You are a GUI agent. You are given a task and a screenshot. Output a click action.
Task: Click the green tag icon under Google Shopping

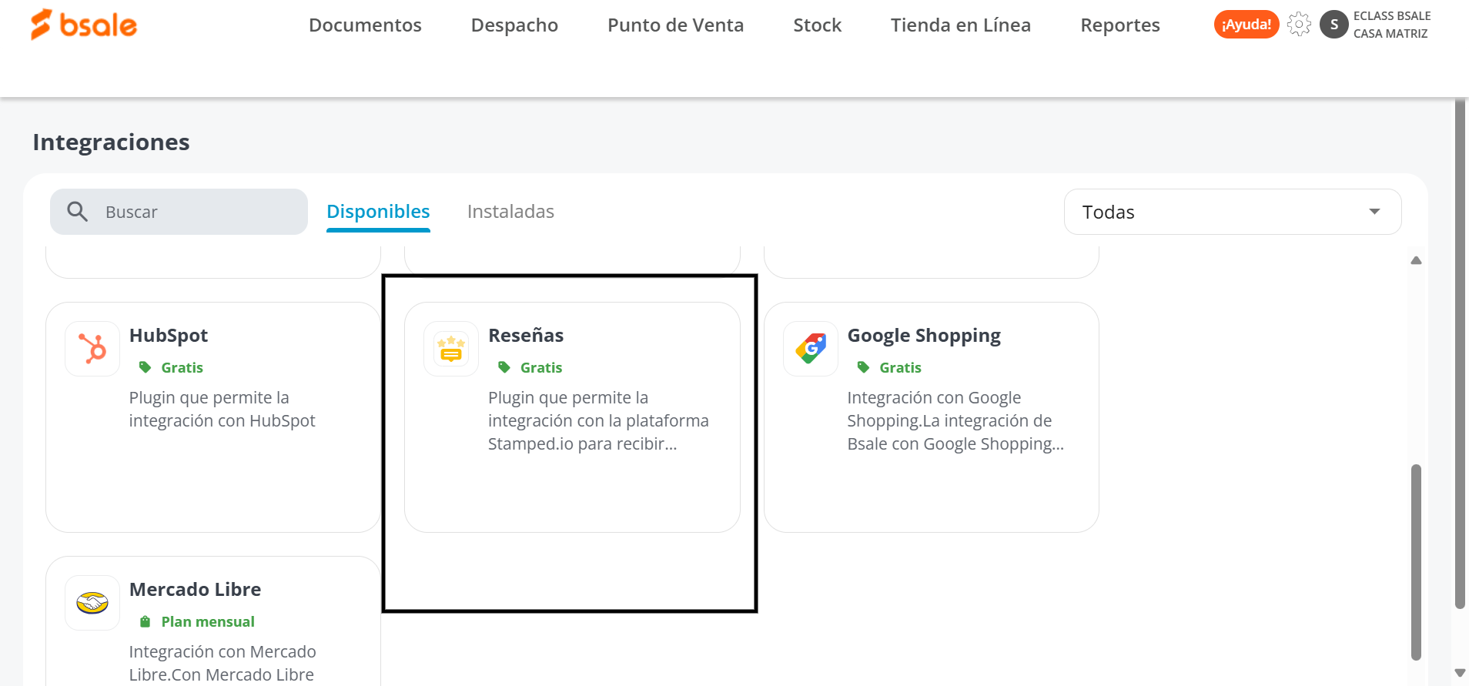(864, 367)
